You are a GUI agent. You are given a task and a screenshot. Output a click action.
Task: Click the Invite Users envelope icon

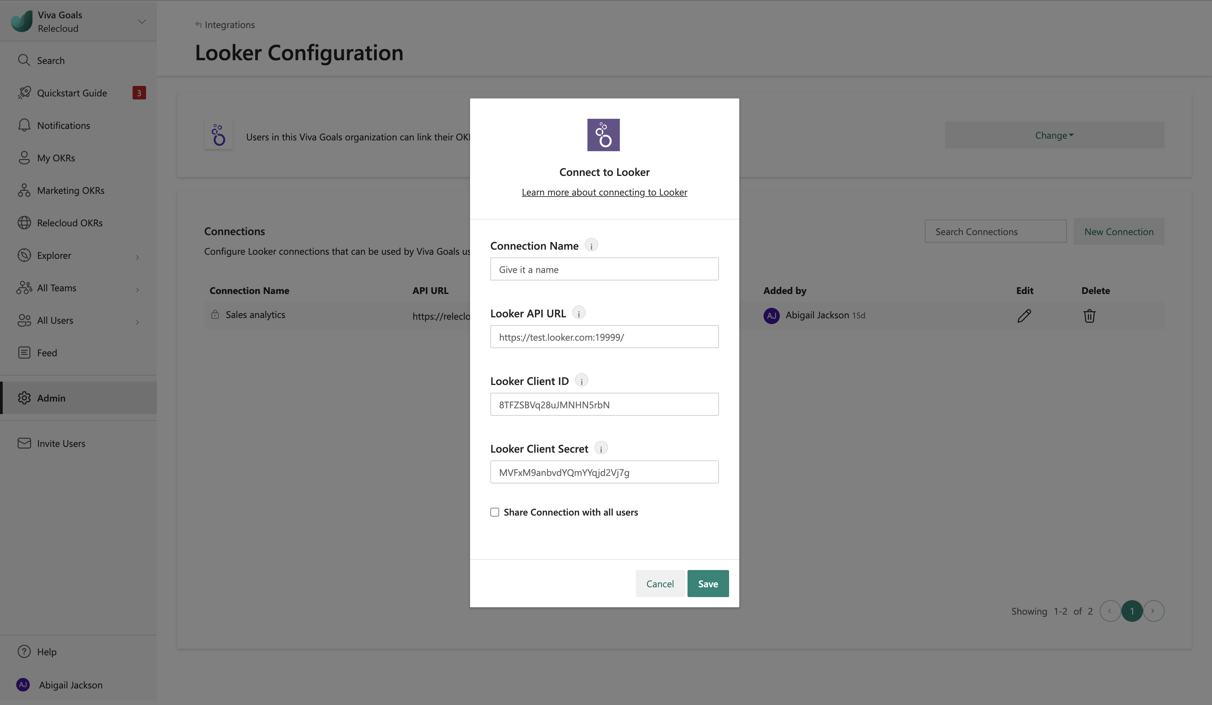(24, 443)
